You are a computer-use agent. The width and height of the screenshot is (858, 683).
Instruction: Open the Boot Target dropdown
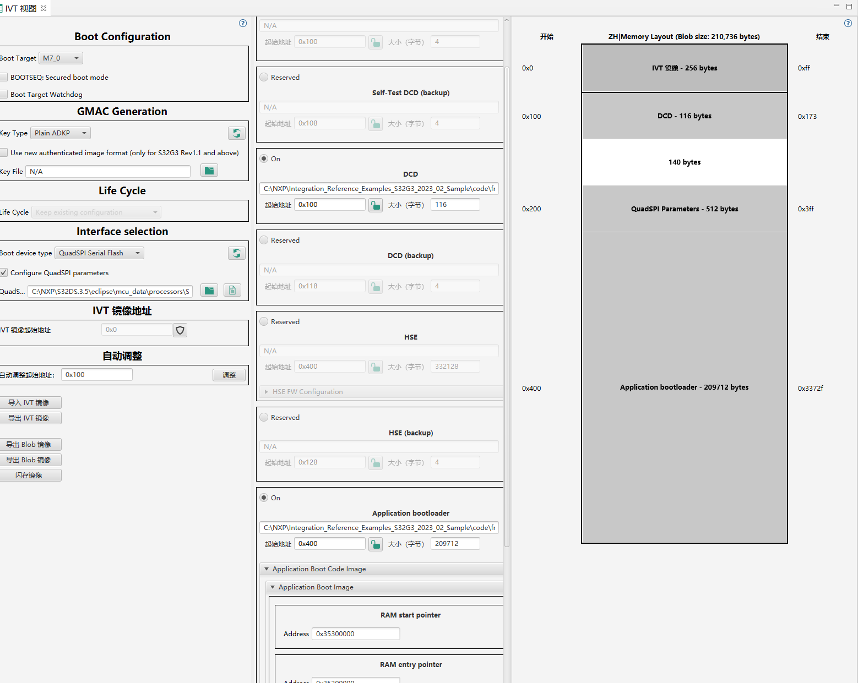pos(61,58)
